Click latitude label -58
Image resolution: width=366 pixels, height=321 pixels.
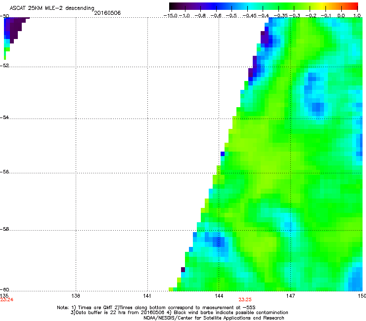click(4, 229)
